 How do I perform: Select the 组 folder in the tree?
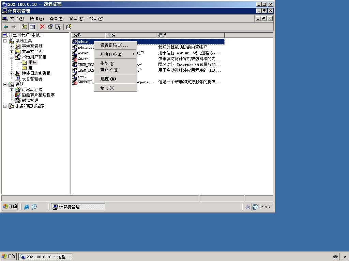(x=30, y=68)
